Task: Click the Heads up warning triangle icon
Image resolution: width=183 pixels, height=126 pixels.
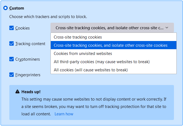Action: coord(18,92)
